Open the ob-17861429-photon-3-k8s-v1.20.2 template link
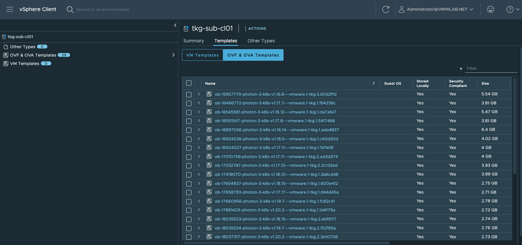 tap(275, 210)
